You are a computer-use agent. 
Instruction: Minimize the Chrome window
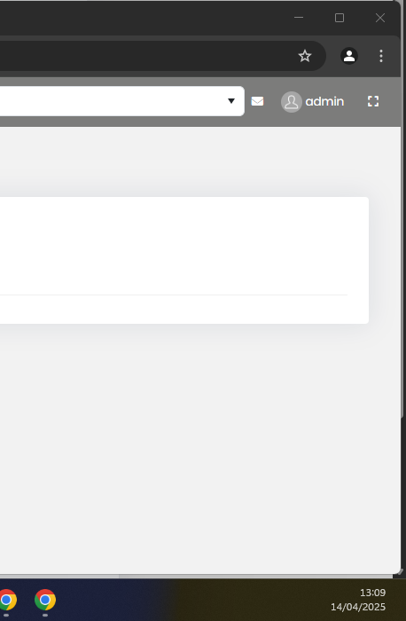(x=299, y=18)
